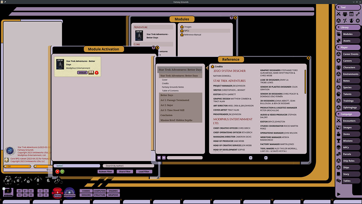This screenshot has height=204, width=362.
Task: Select Act 2: Bajor in the reference index
Action: pyautogui.click(x=167, y=105)
